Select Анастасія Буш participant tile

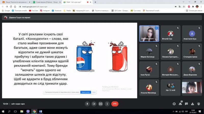[x=192, y=34]
